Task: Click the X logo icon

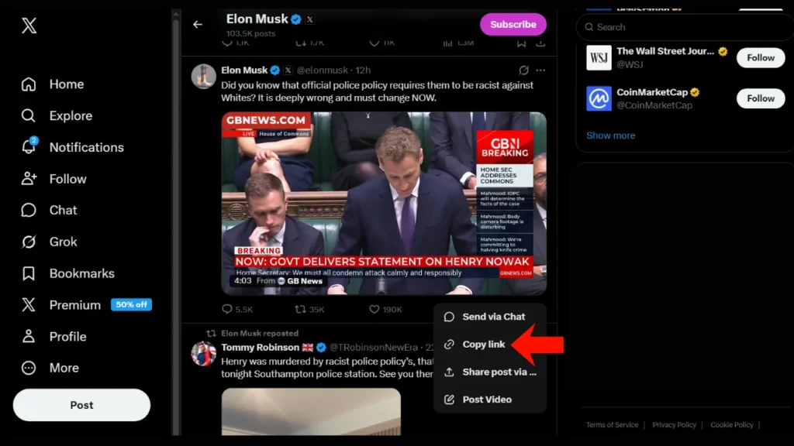Action: pyautogui.click(x=29, y=26)
